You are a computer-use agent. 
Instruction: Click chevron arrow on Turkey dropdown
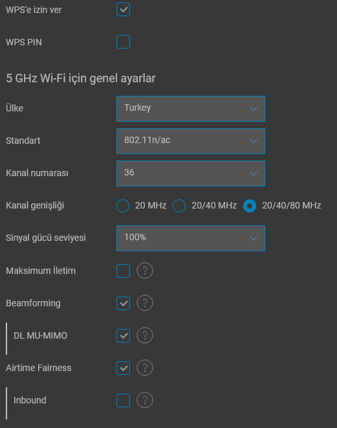(x=254, y=109)
